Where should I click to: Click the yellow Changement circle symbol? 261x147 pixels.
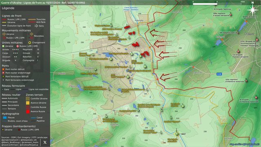pyautogui.click(x=30, y=42)
